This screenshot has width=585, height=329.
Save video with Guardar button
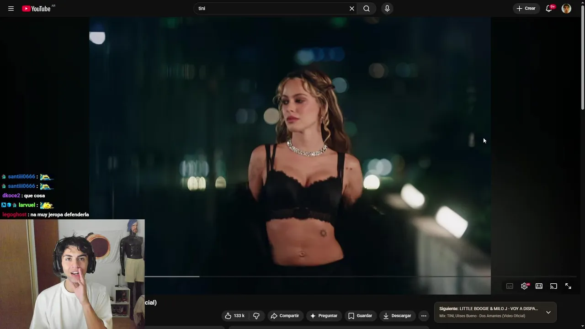coord(360,316)
